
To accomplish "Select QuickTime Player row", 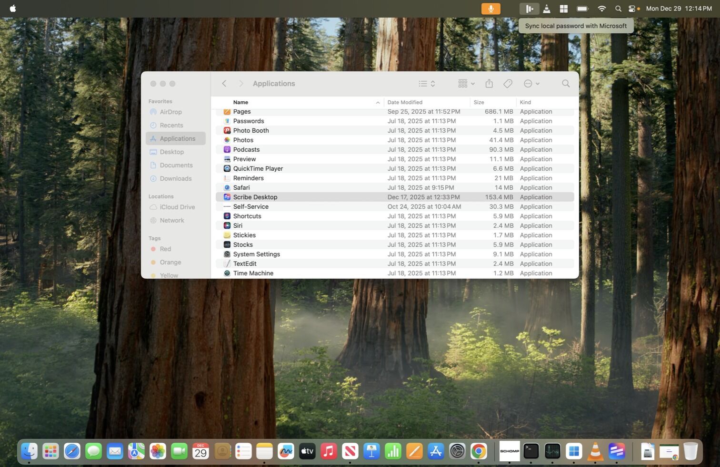I will [258, 168].
